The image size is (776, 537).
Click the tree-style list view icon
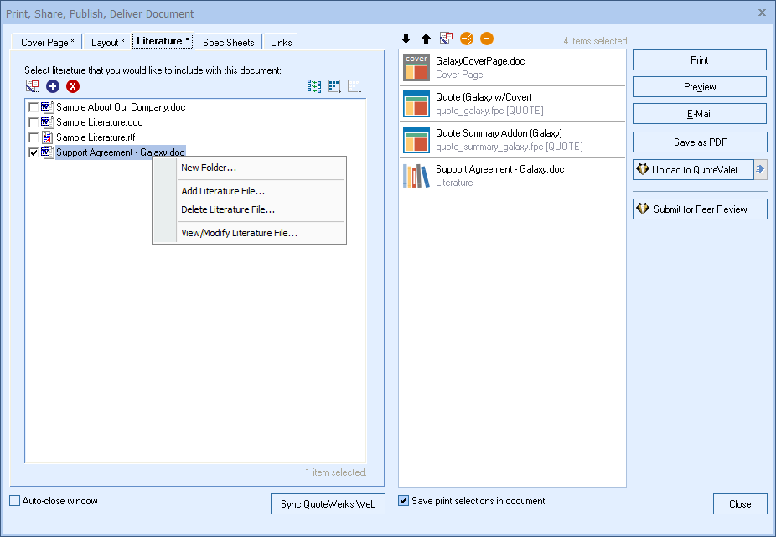click(314, 86)
